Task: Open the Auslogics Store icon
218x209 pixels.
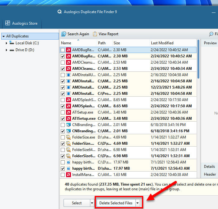Action: click(x=7, y=23)
